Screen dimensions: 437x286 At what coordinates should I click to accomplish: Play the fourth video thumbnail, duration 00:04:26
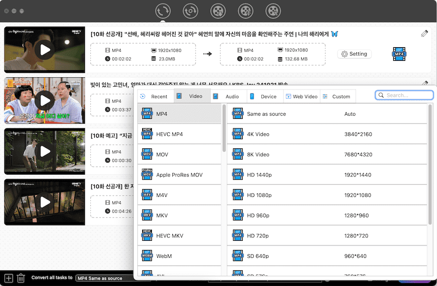tap(45, 202)
